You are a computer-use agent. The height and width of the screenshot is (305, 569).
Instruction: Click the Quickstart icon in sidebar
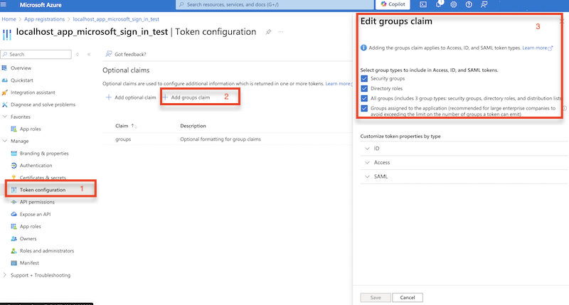coord(4,80)
